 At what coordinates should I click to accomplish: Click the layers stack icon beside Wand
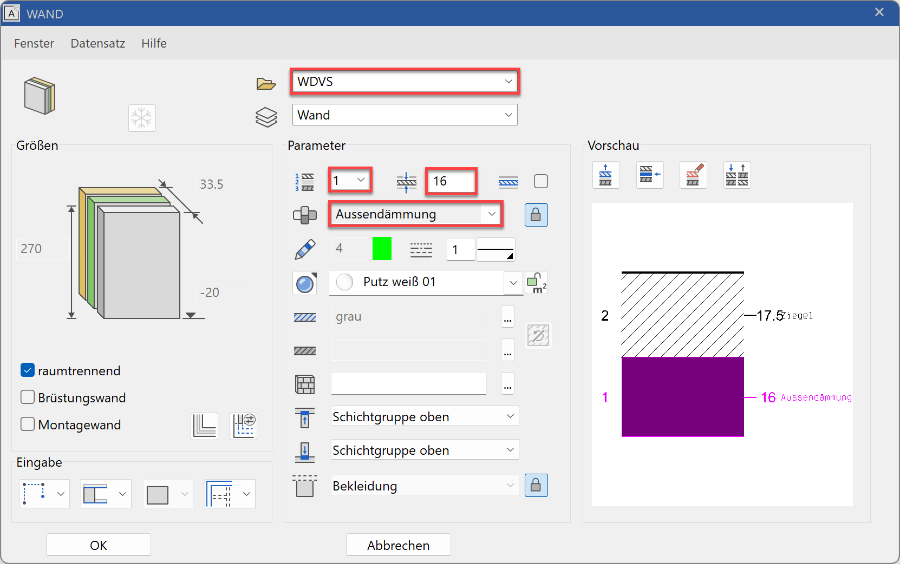(x=266, y=117)
